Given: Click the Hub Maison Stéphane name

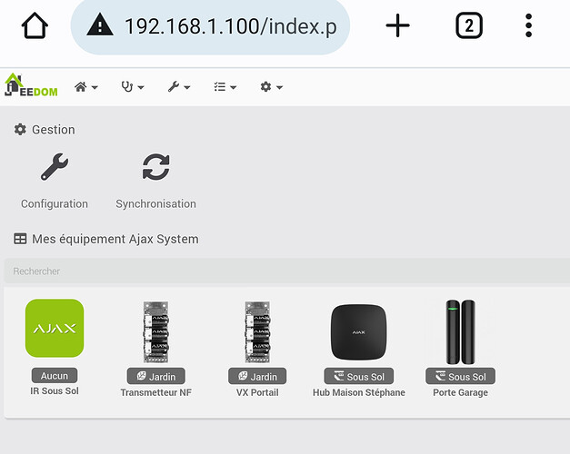Looking at the screenshot, I should pos(359,392).
